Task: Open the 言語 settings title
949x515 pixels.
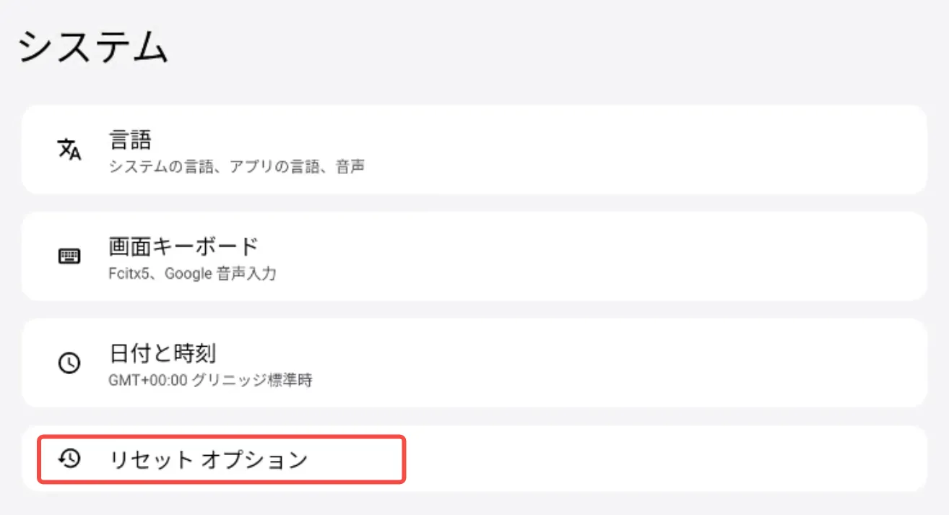Action: 129,139
